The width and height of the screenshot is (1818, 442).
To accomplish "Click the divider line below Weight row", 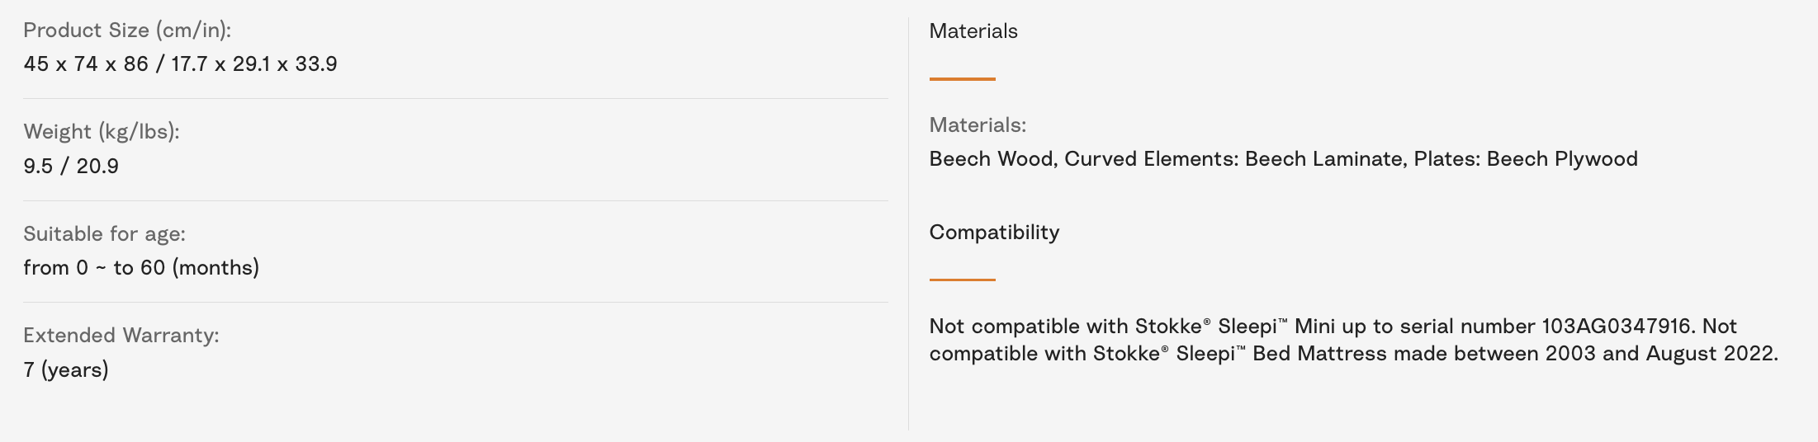I will 456,200.
